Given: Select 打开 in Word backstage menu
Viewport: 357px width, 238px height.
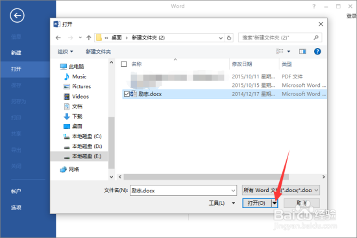Looking at the screenshot, I should pyautogui.click(x=16, y=69).
